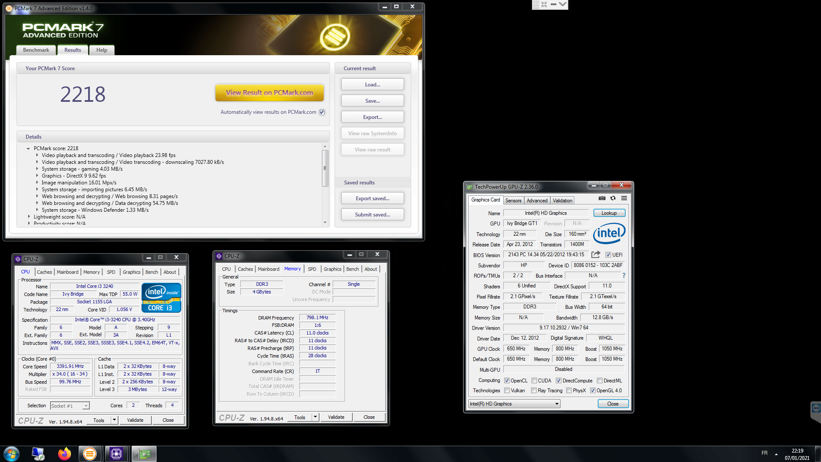Expand Graphics - DirectX 9 item
The width and height of the screenshot is (821, 462).
click(x=37, y=176)
